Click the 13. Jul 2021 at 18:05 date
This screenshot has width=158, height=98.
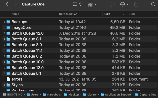pos(78,79)
